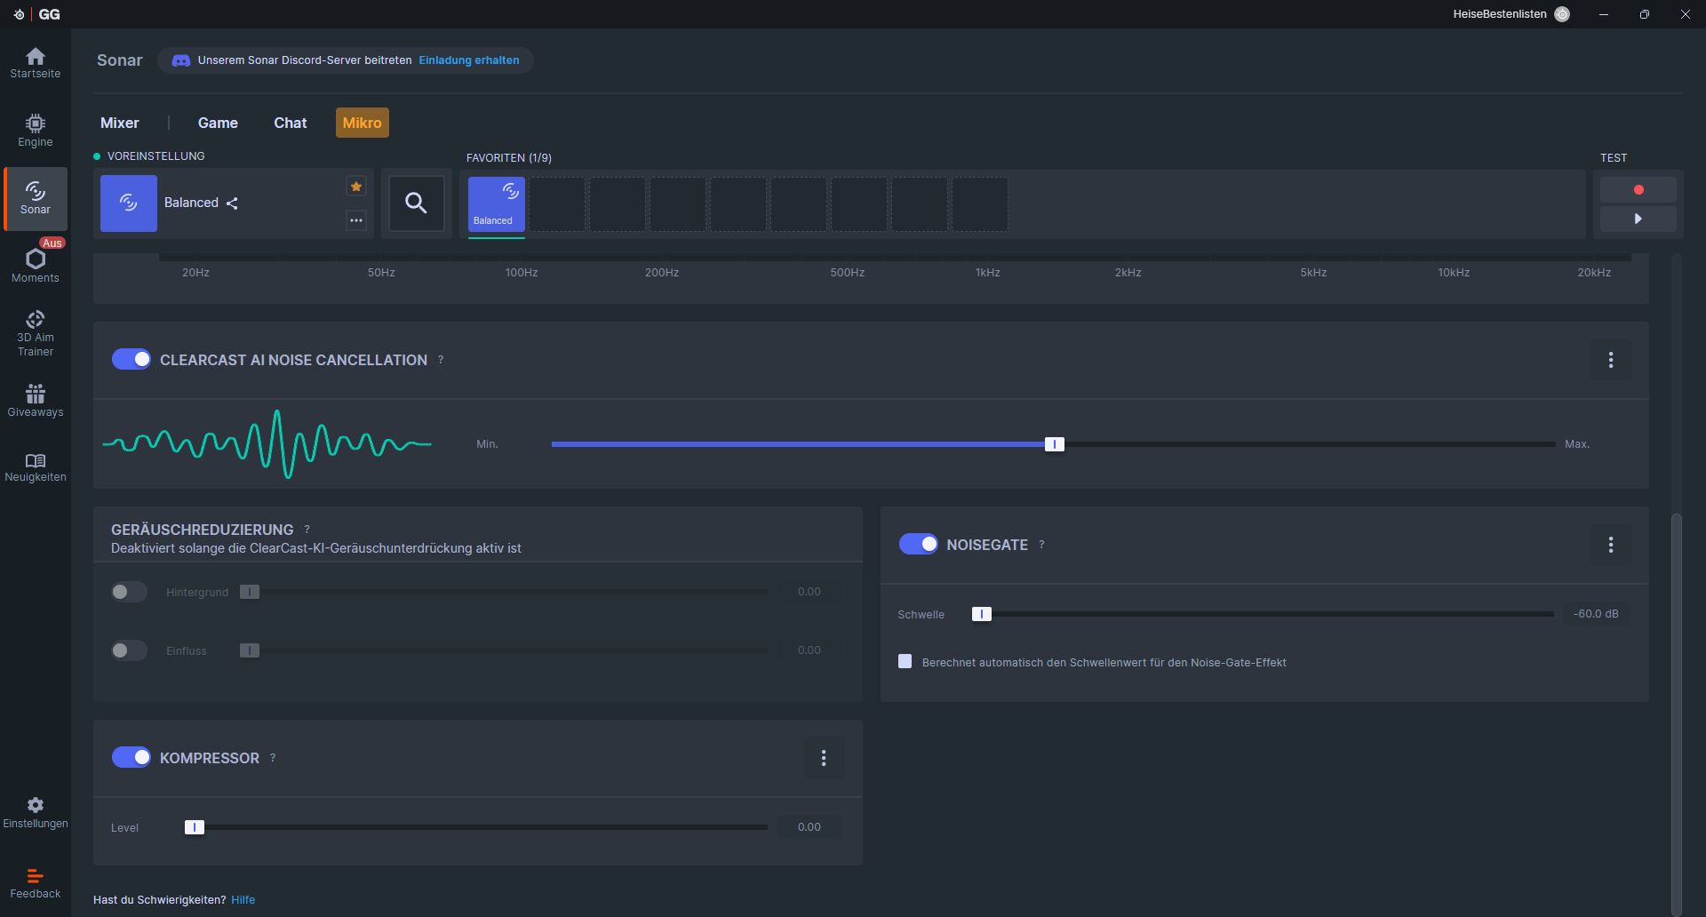Open Noisegate three-dot options menu
1706x917 pixels.
[1610, 545]
